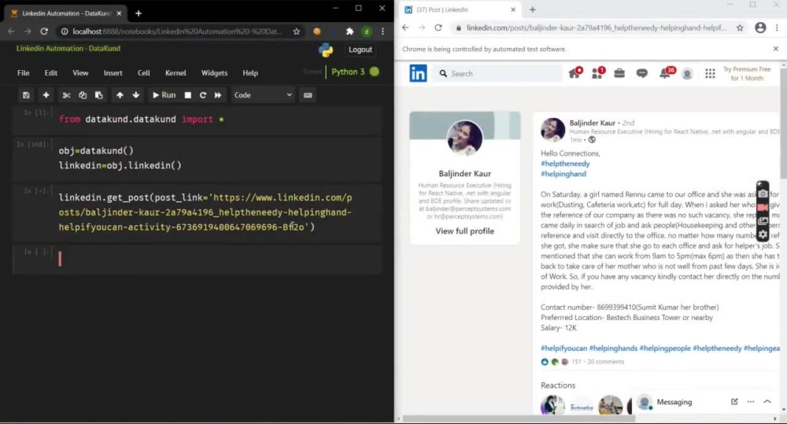Move selected cell up arrow
This screenshot has width=787, height=424.
click(120, 95)
